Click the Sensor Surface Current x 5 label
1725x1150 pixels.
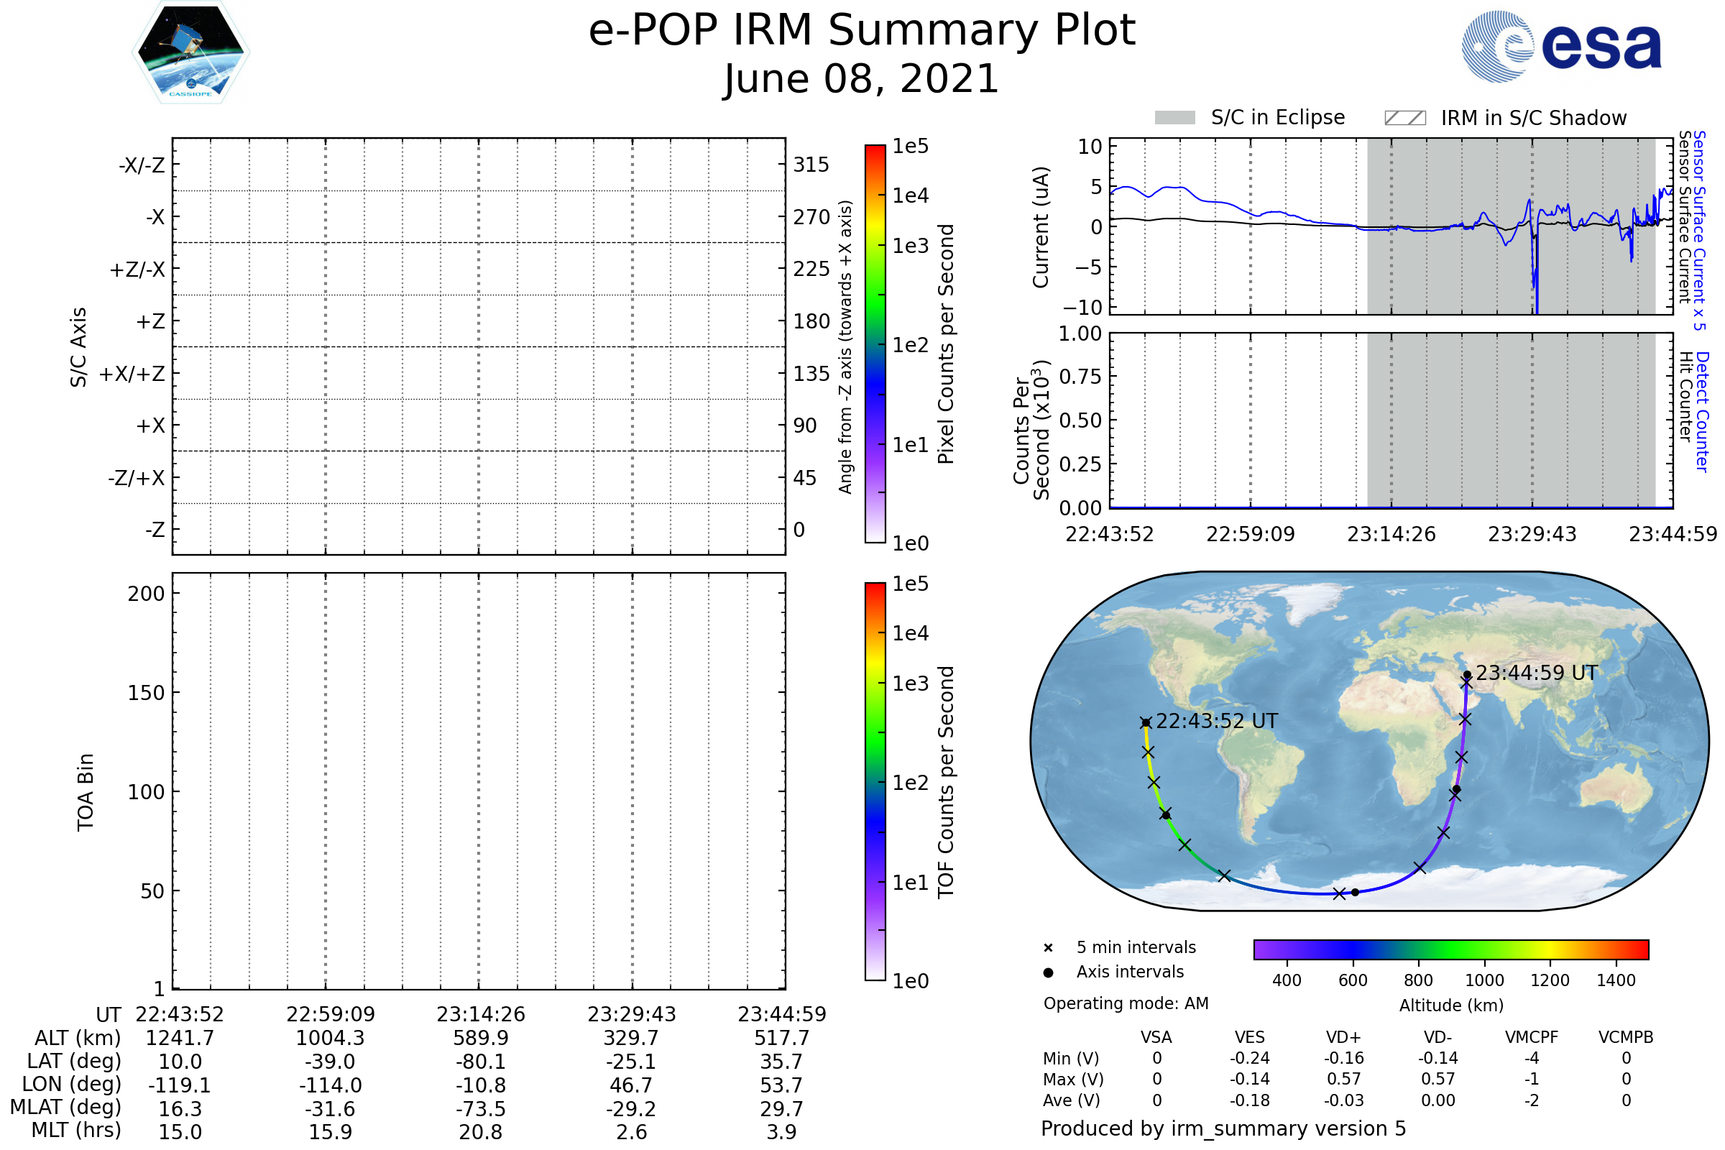point(1699,230)
